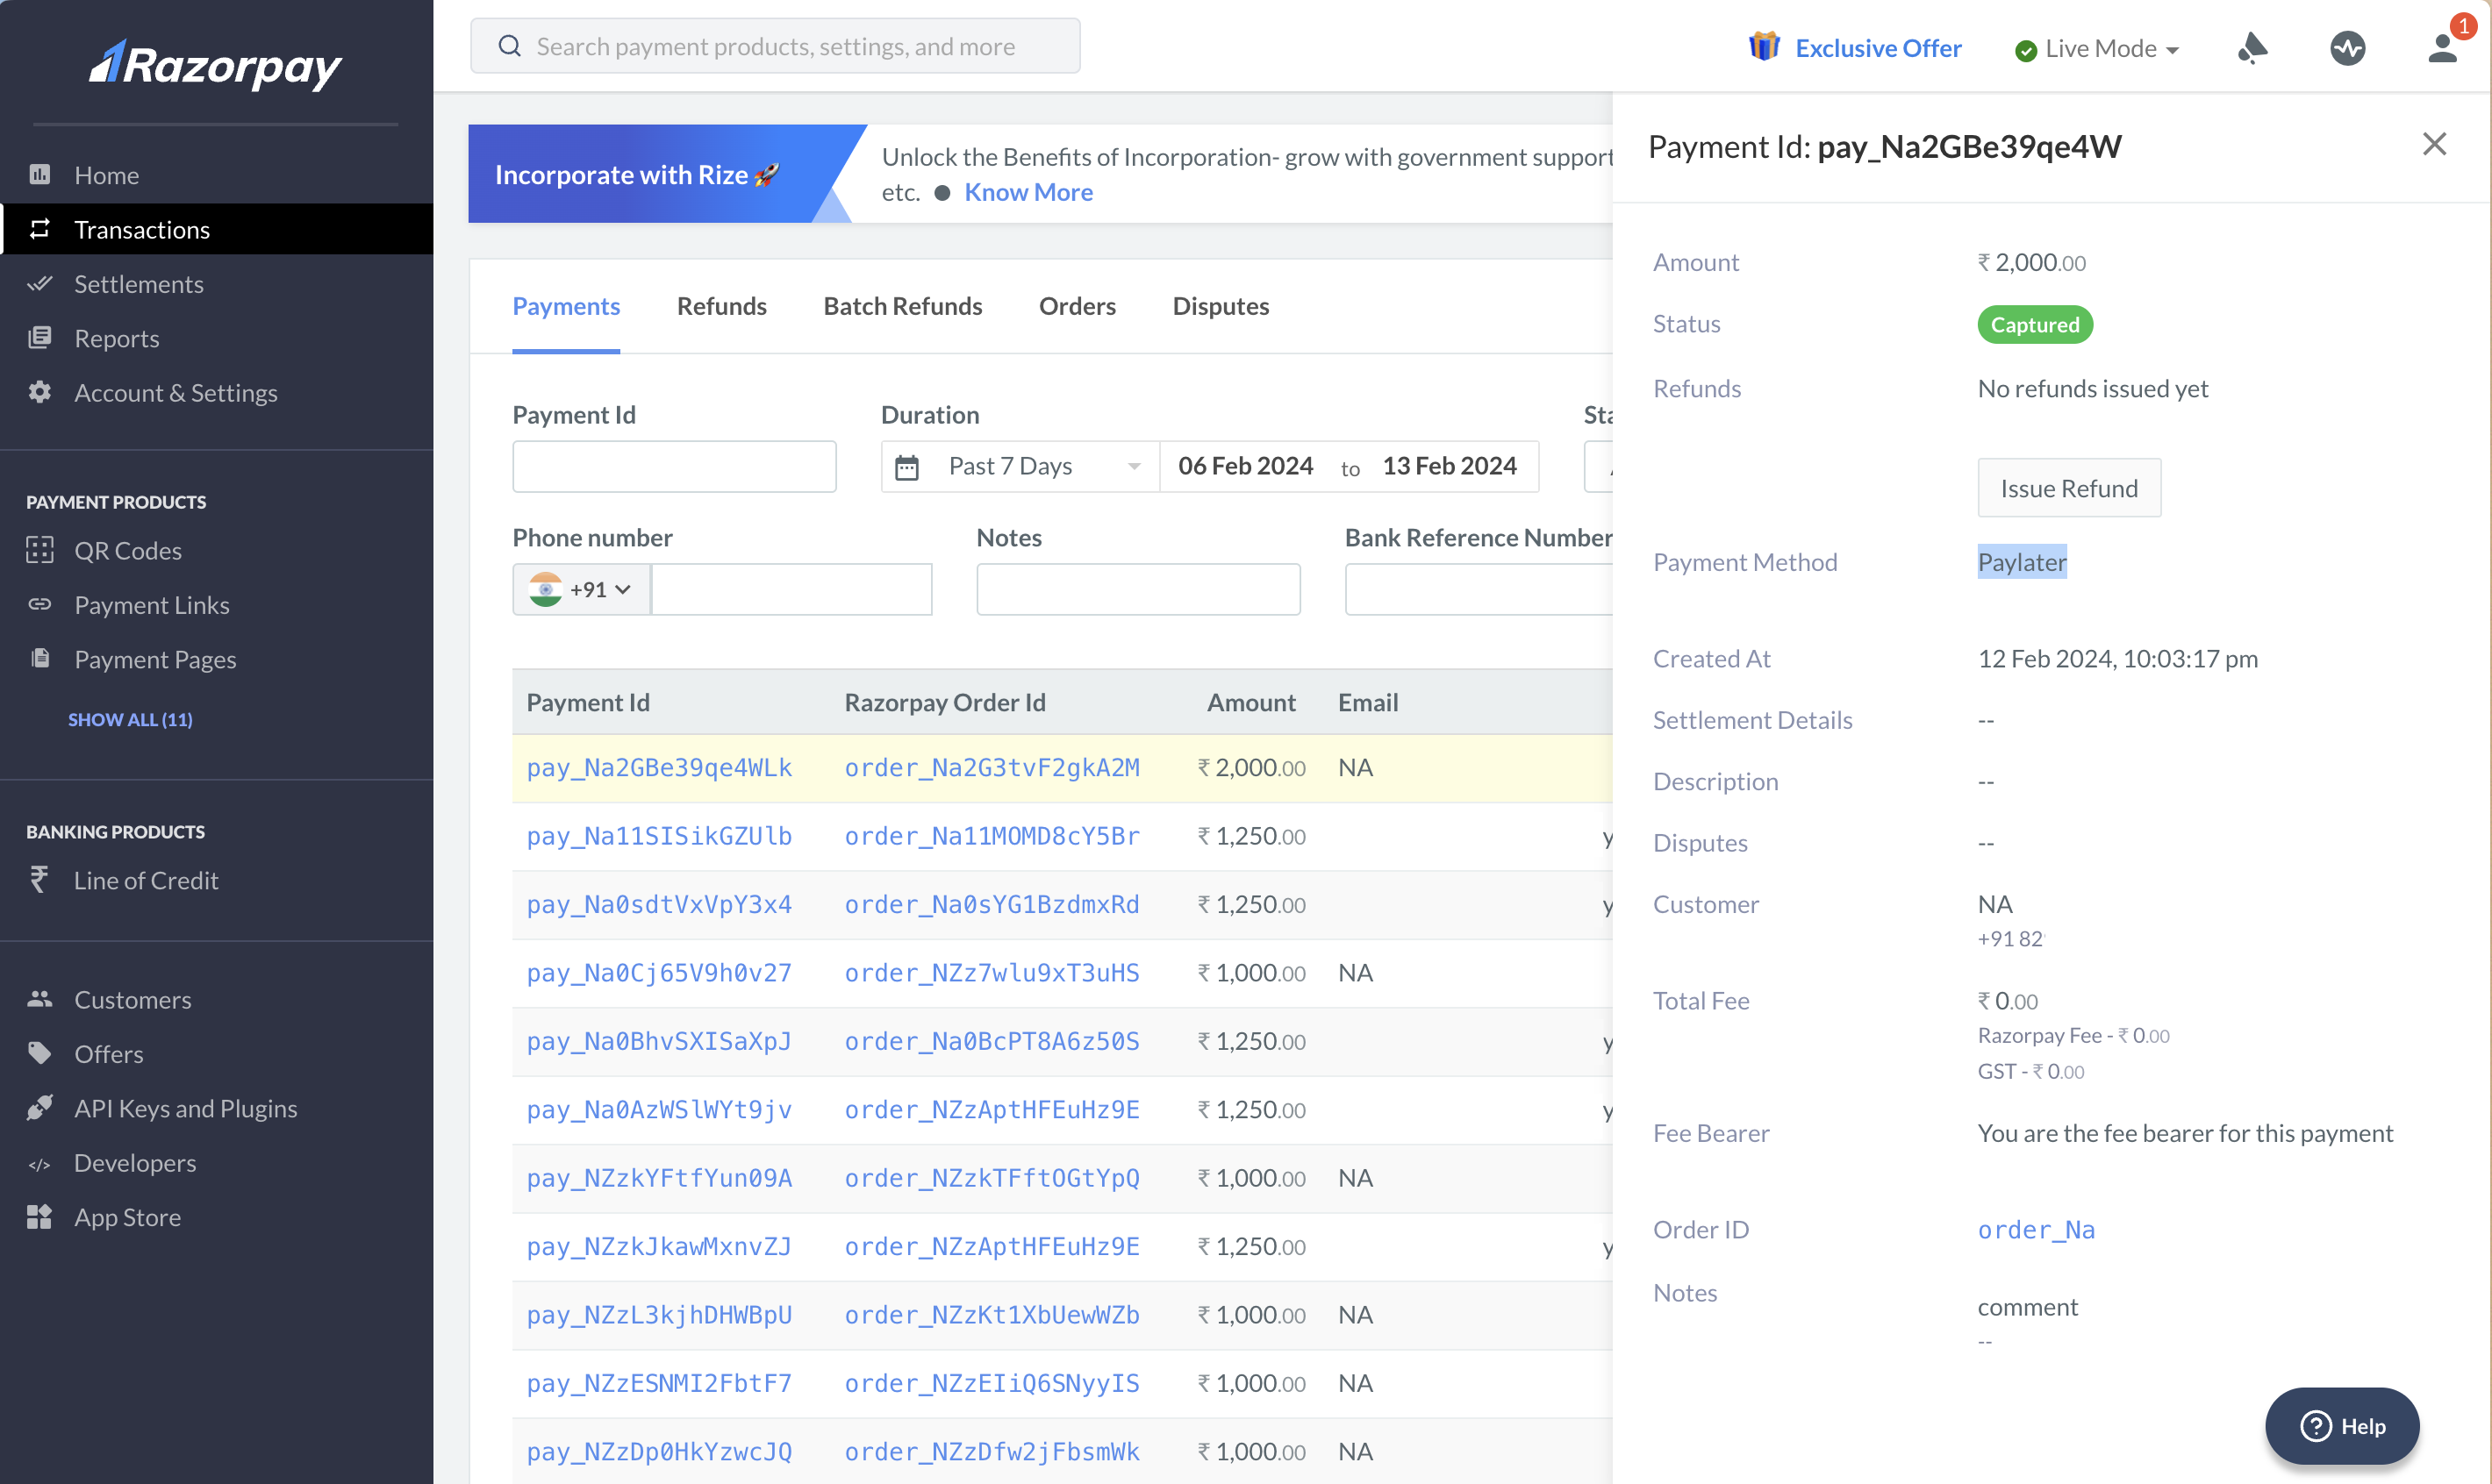Select the 13 Feb 2024 end date

click(1450, 466)
